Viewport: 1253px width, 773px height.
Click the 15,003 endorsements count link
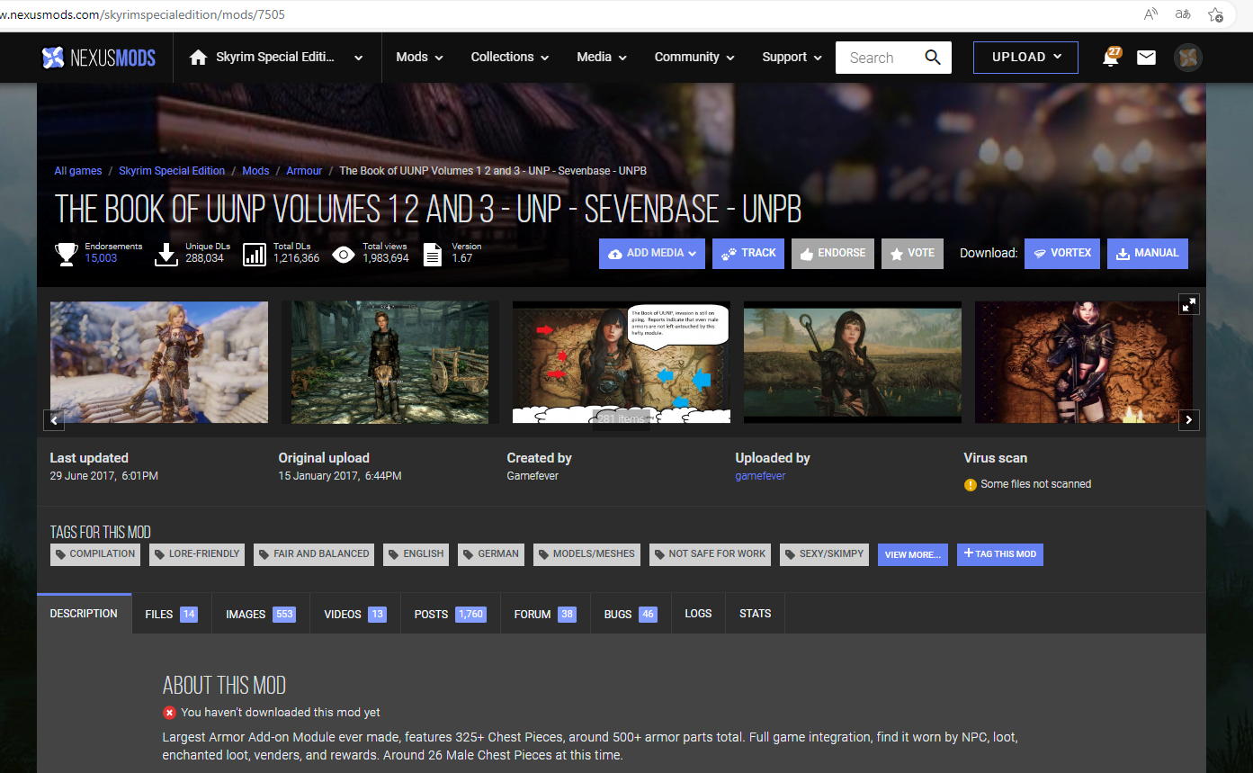(101, 258)
